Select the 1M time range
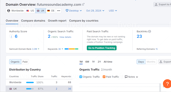This screenshot has width=171, height=92. (81, 62)
